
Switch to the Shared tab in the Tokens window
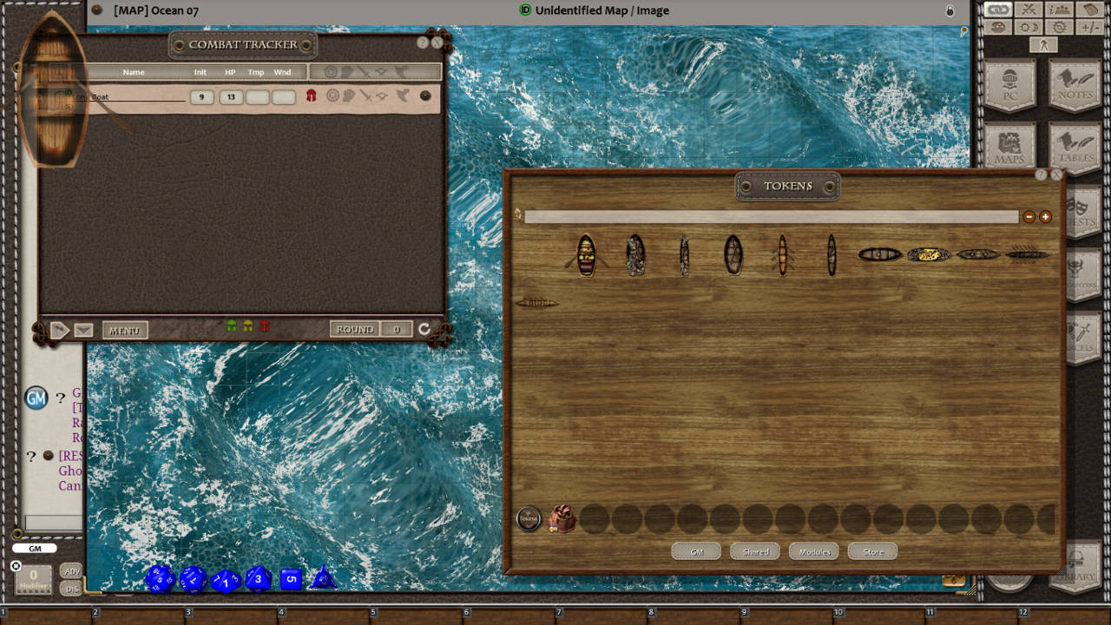click(x=754, y=551)
